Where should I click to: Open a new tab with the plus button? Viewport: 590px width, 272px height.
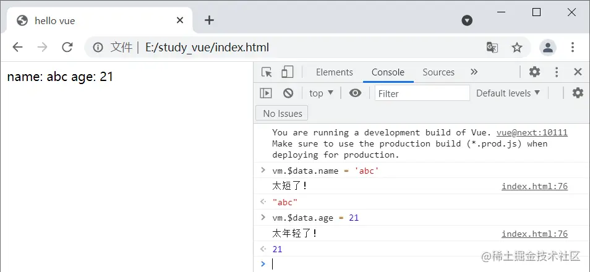[209, 20]
